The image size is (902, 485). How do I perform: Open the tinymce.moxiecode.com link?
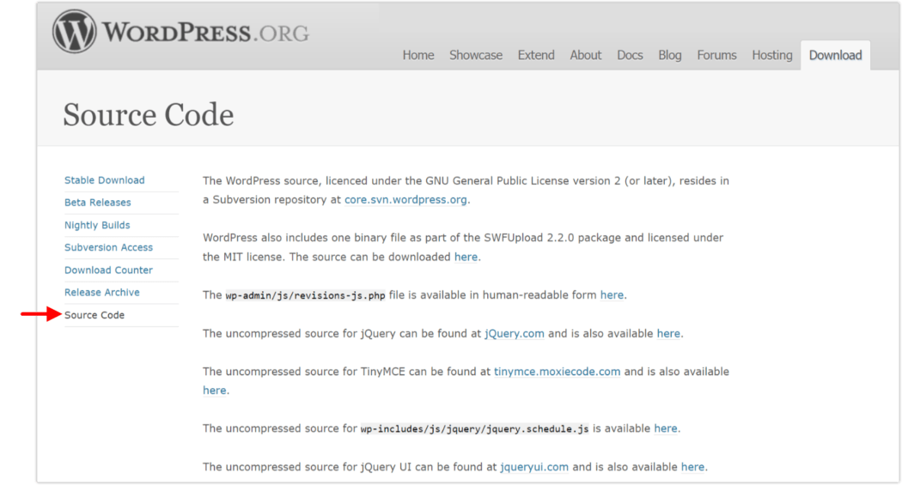(557, 372)
